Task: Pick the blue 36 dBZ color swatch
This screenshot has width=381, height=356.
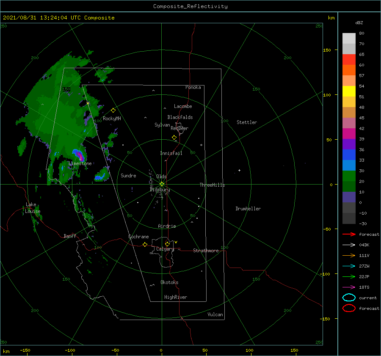Action: tap(349, 155)
